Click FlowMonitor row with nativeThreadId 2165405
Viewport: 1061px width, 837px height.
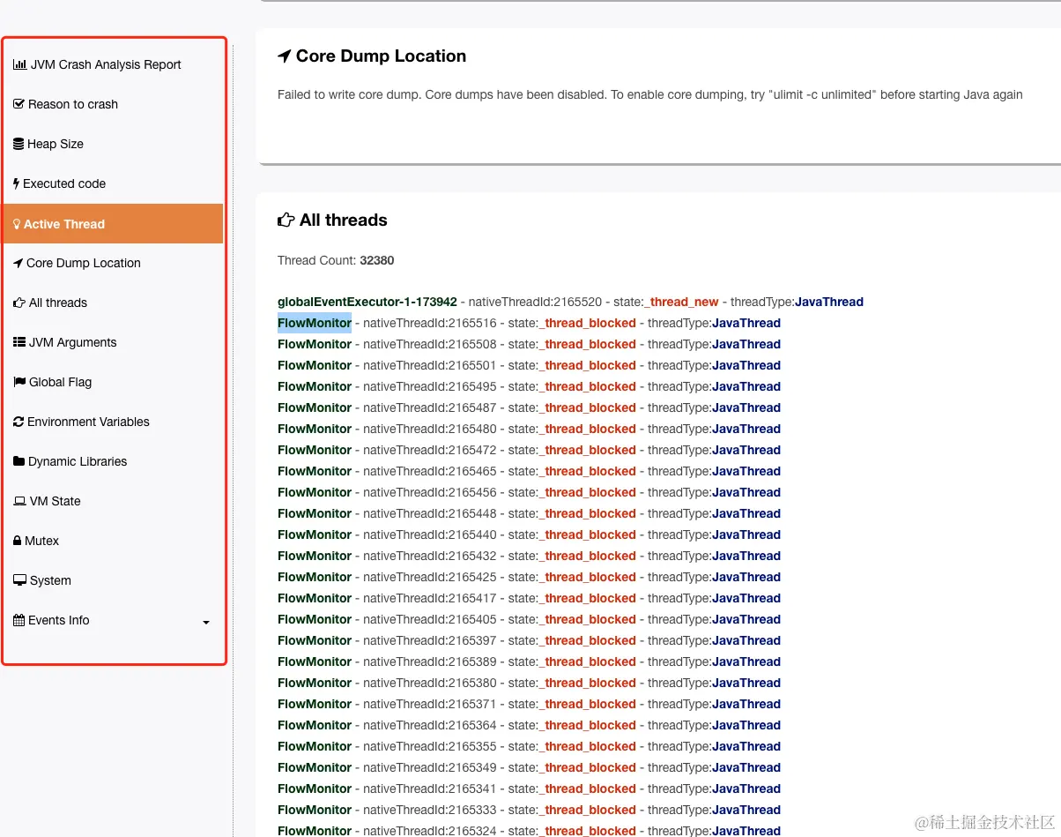(x=529, y=619)
